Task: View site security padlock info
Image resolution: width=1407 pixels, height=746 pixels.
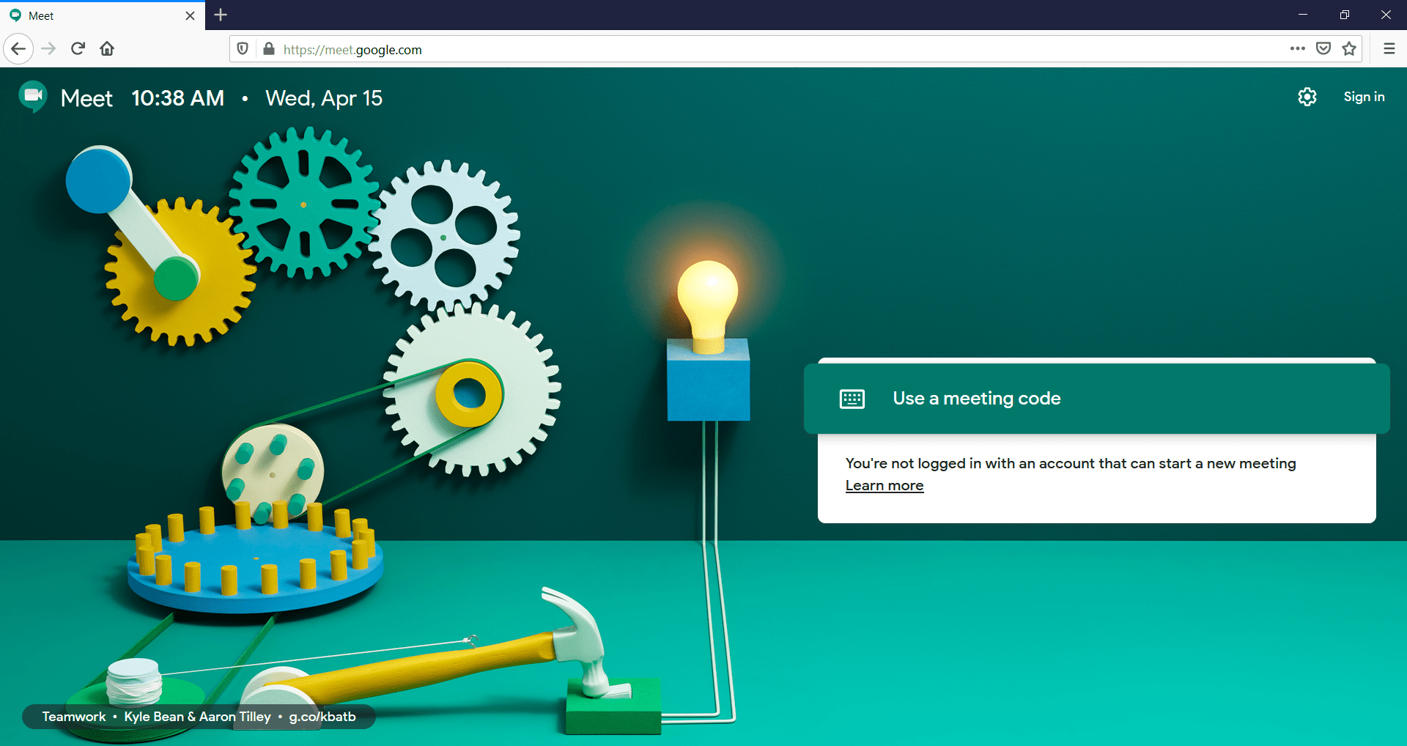Action: (x=269, y=49)
